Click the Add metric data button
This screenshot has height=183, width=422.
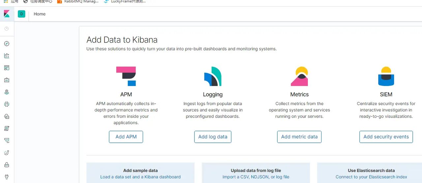(299, 137)
